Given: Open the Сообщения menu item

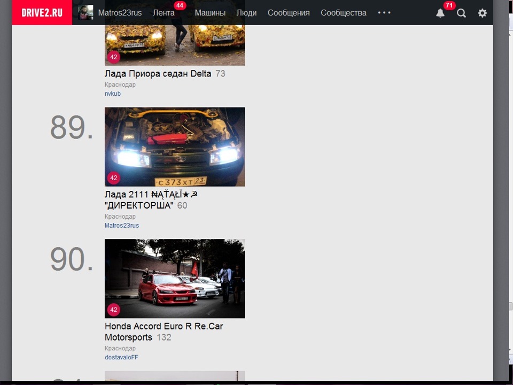Looking at the screenshot, I should point(289,13).
